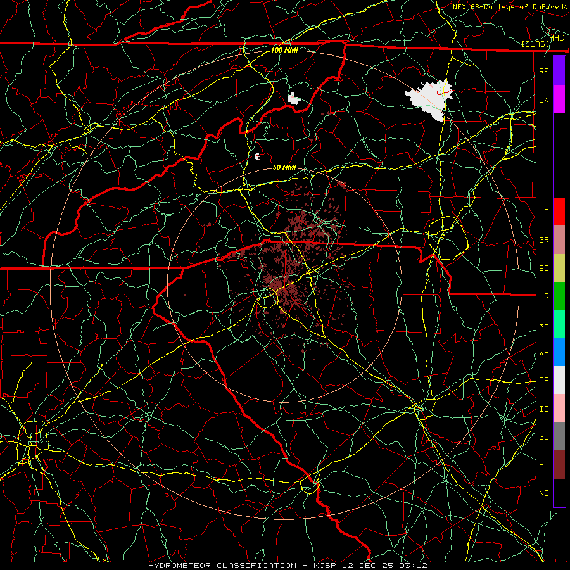Click the 'BI' legend label

click(x=543, y=465)
